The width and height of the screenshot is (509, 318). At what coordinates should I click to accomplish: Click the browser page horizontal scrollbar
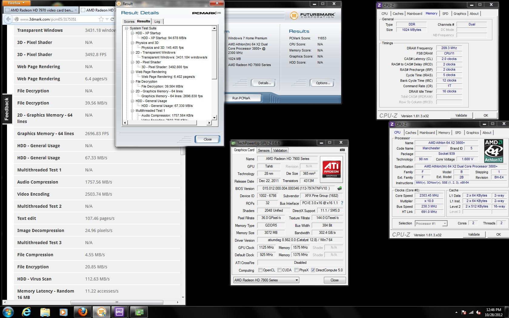coord(117,302)
